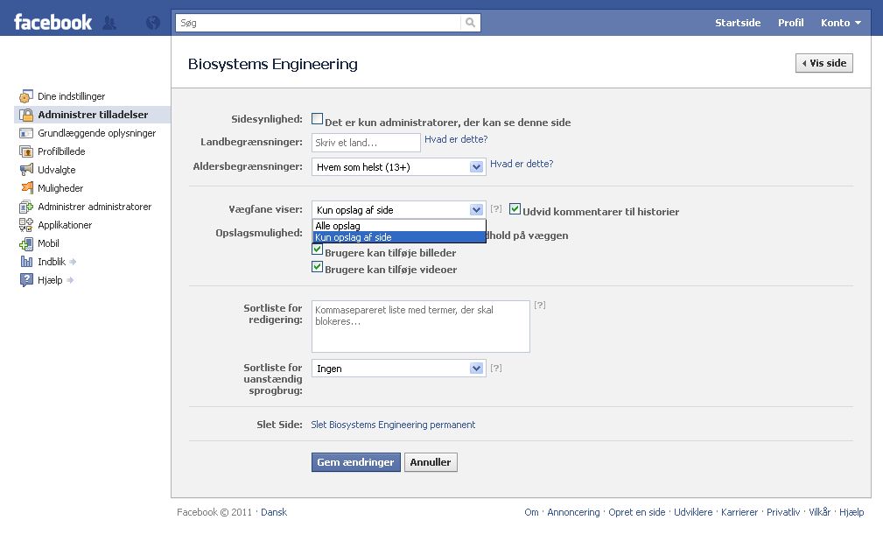Click Sortliste for redigering text area

click(421, 327)
